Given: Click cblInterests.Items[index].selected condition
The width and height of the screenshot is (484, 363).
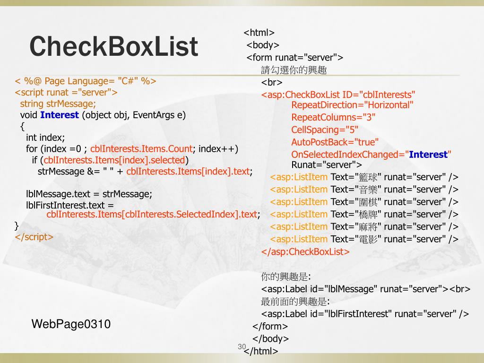Looking at the screenshot, I should [x=114, y=160].
